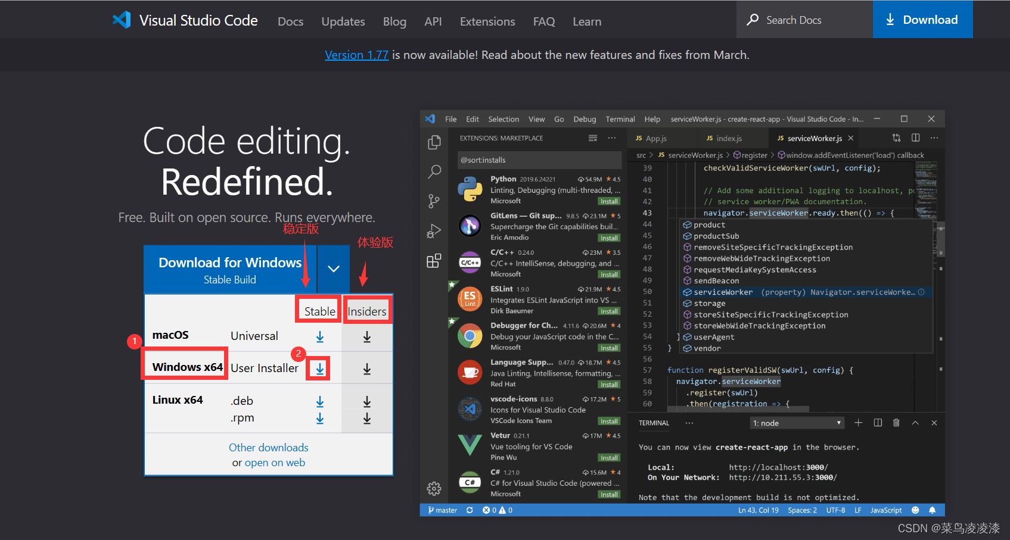Image resolution: width=1010 pixels, height=540 pixels.
Task: Open the API navigation item
Action: 433,21
